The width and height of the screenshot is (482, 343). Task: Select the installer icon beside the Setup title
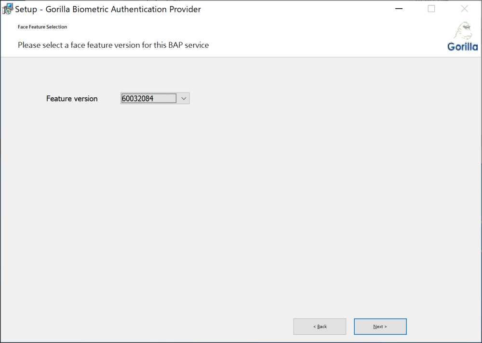pos(7,8)
